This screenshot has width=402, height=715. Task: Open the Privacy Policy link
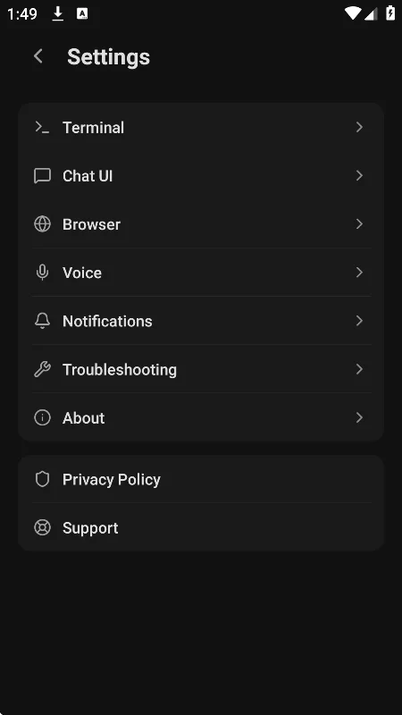point(201,479)
